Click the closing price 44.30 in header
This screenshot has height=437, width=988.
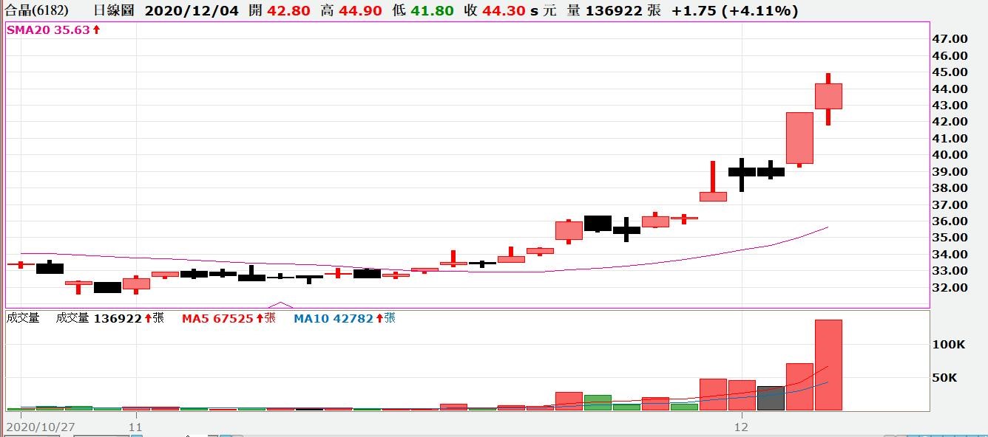[507, 10]
